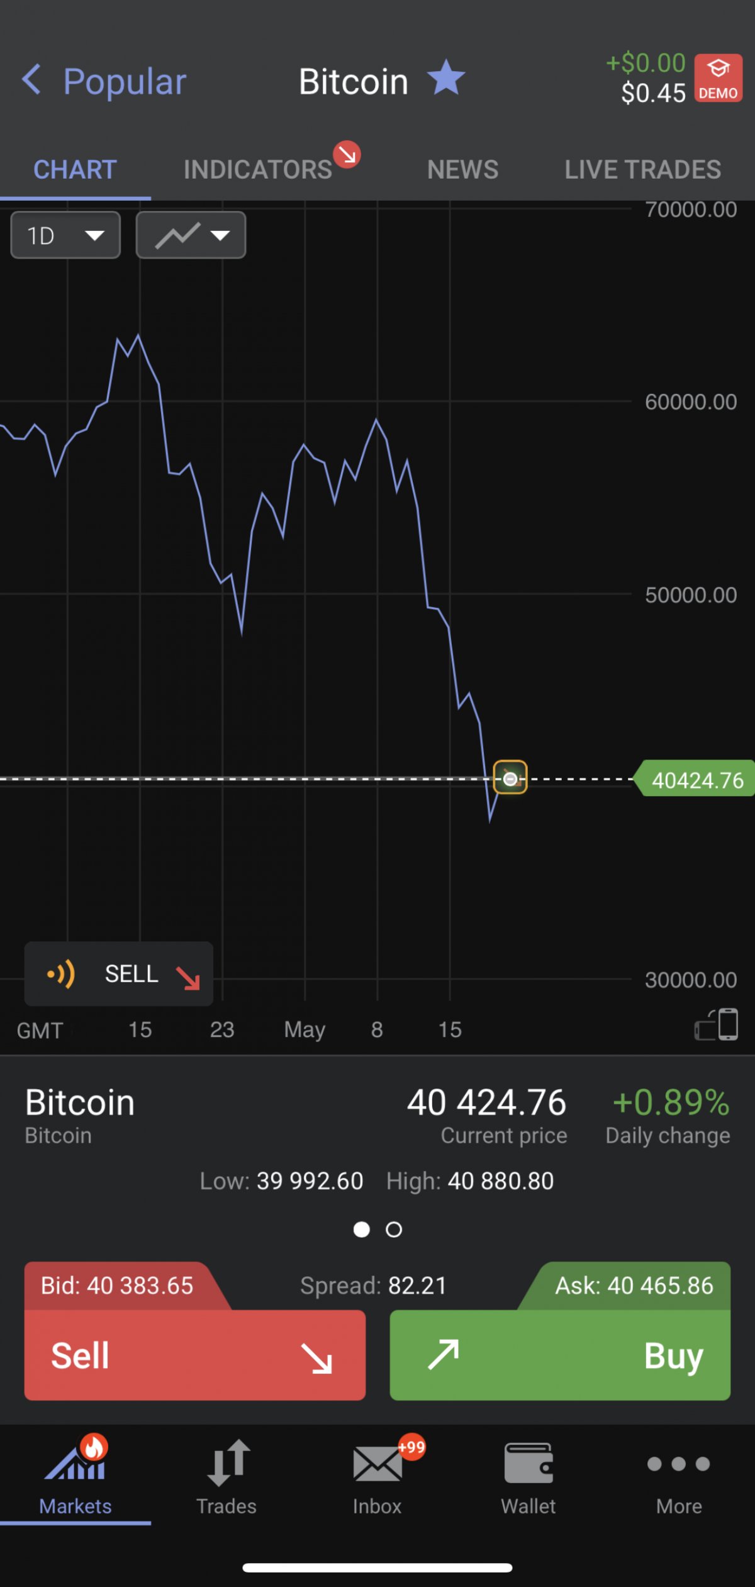Open the More options dots
This screenshot has height=1587, width=755.
[x=679, y=1477]
